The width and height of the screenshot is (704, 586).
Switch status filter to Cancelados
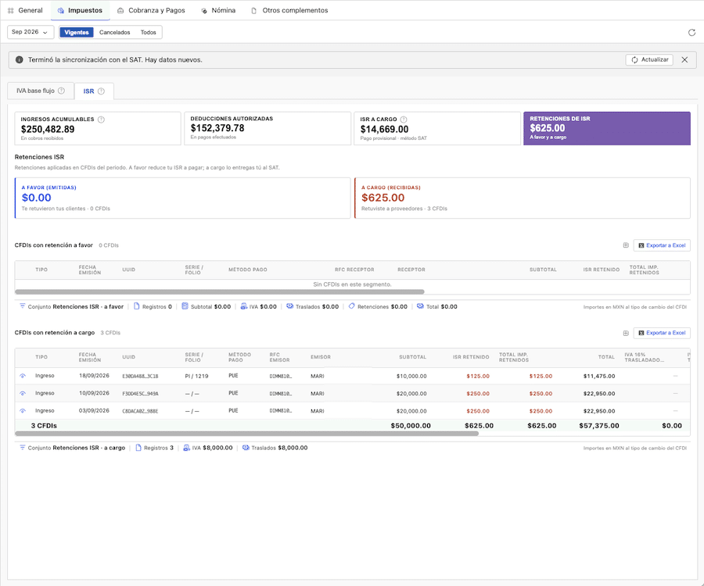(114, 32)
